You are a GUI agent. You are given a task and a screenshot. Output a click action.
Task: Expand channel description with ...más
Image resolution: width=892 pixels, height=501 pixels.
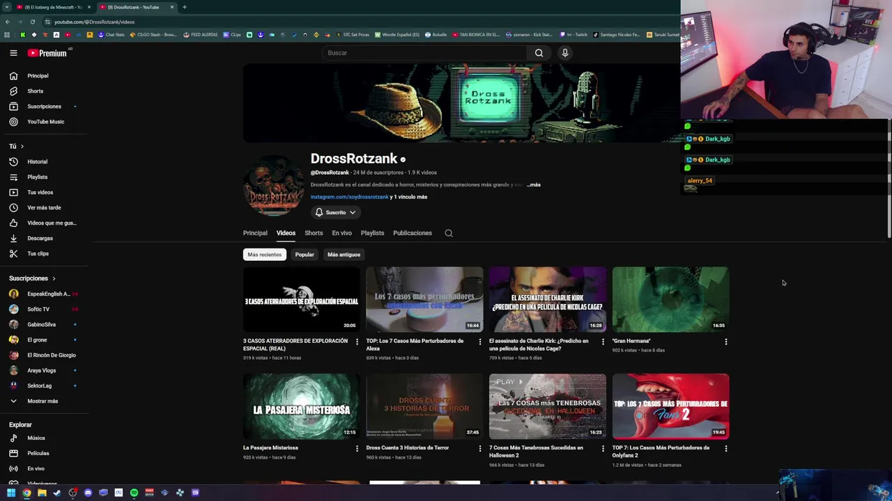click(x=534, y=185)
